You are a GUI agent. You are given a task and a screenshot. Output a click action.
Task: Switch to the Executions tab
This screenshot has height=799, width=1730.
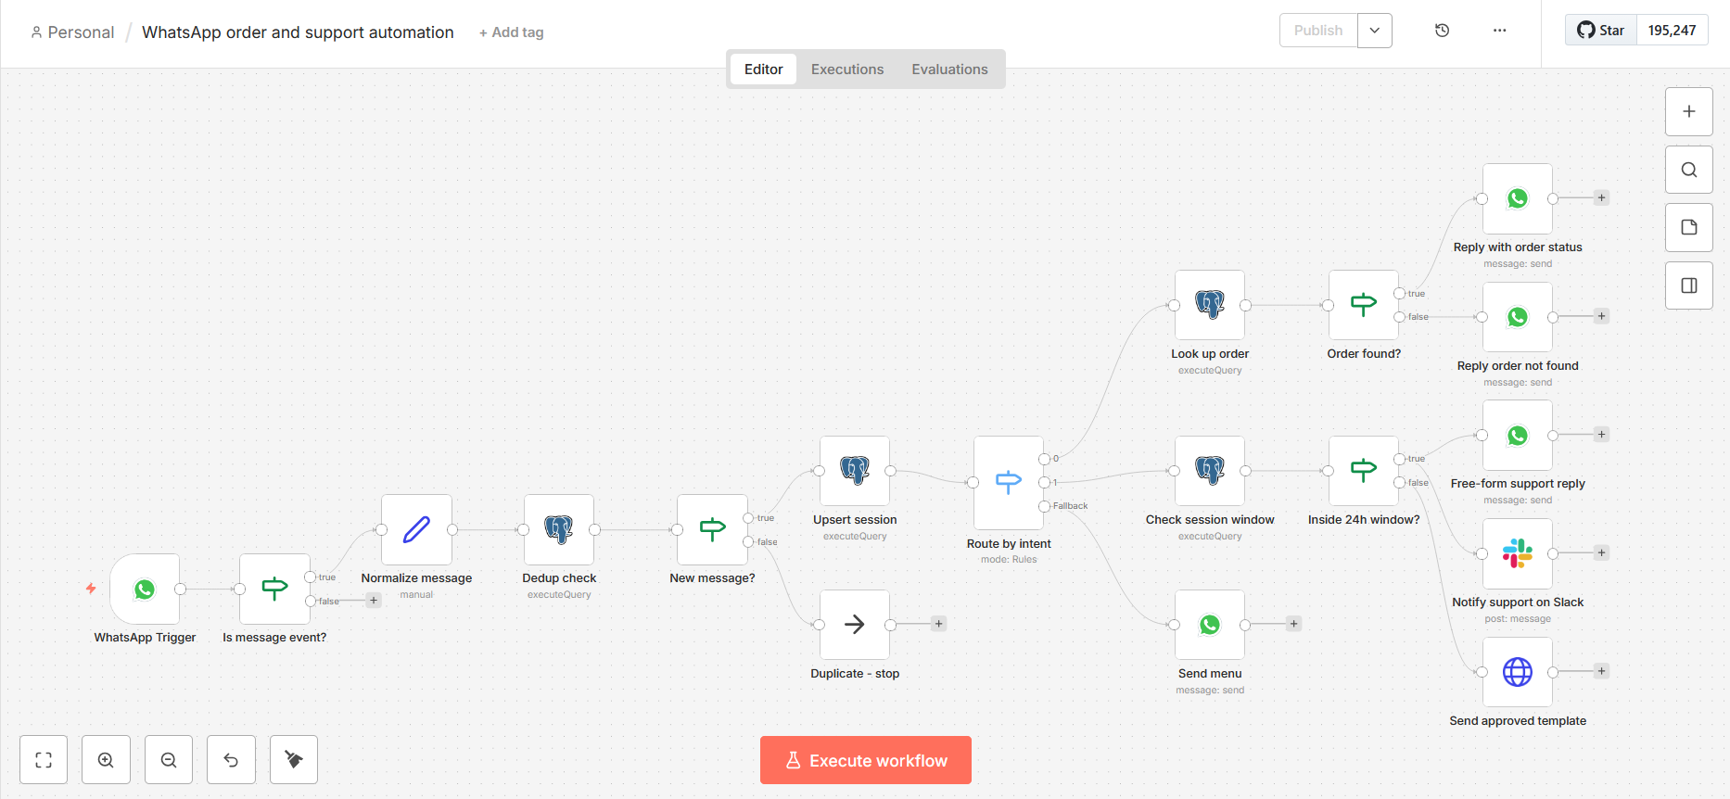(847, 70)
